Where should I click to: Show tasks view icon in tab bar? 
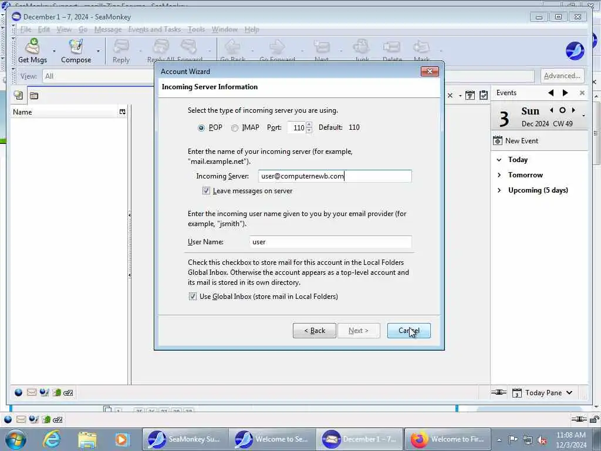tap(484, 95)
